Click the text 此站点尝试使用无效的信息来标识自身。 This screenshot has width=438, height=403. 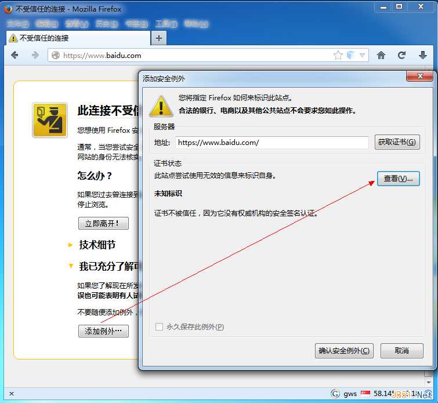215,176
